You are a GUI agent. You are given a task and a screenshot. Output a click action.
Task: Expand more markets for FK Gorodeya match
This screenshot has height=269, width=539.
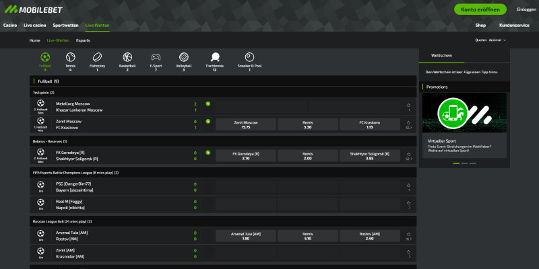409,159
